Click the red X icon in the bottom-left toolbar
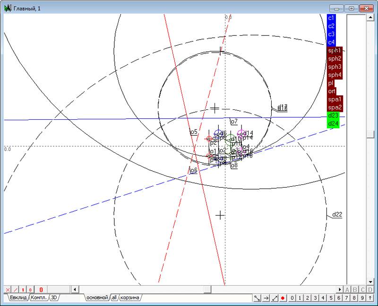 point(8,289)
